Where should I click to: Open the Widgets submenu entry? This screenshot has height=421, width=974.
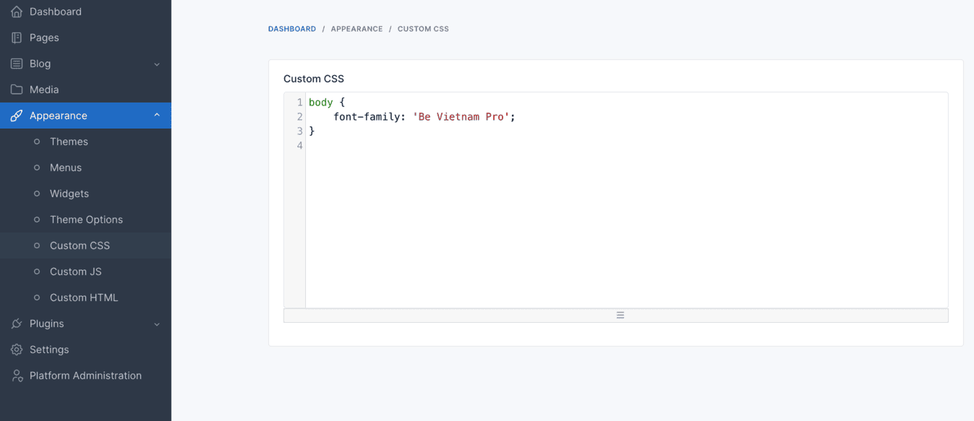pyautogui.click(x=69, y=194)
